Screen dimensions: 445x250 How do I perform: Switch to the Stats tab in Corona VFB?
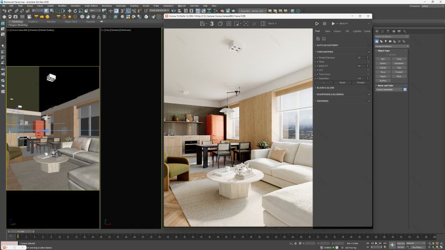click(x=327, y=31)
